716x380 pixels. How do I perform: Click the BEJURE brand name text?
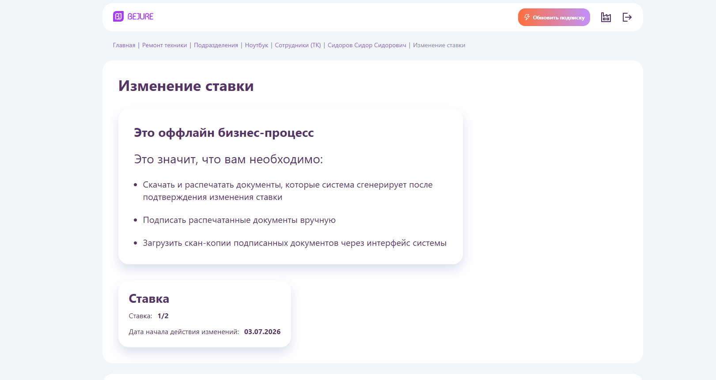pyautogui.click(x=140, y=17)
